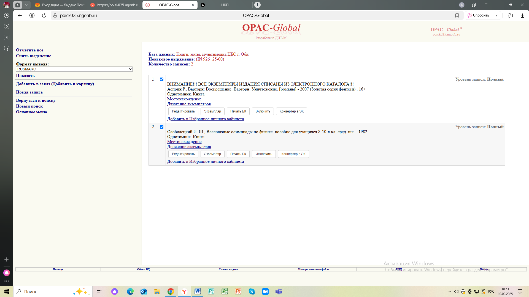The height and width of the screenshot is (297, 529).
Task: Open history clock icon in sidebar
Action: click(7, 15)
